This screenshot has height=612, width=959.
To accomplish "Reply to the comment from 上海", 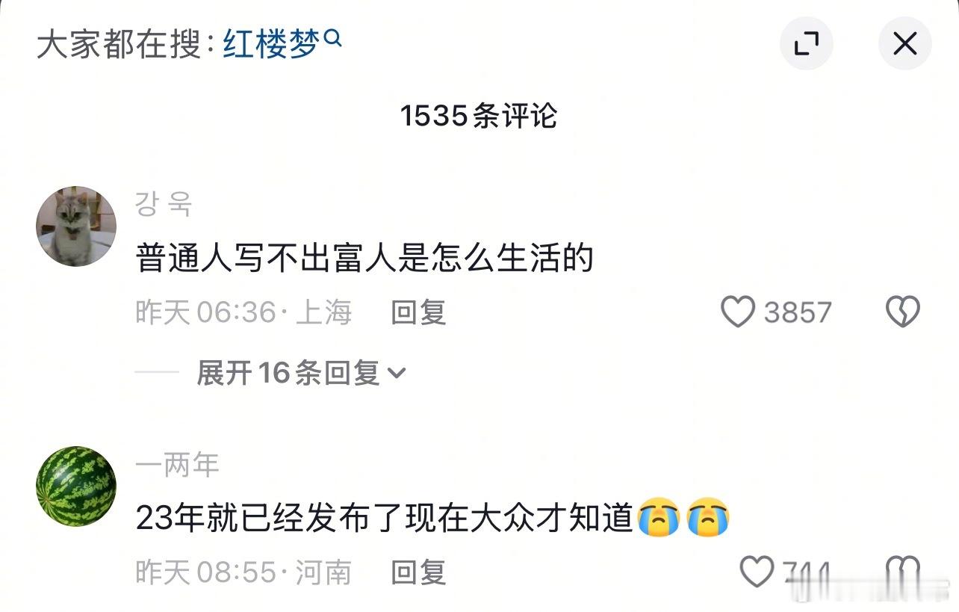I will coord(418,312).
